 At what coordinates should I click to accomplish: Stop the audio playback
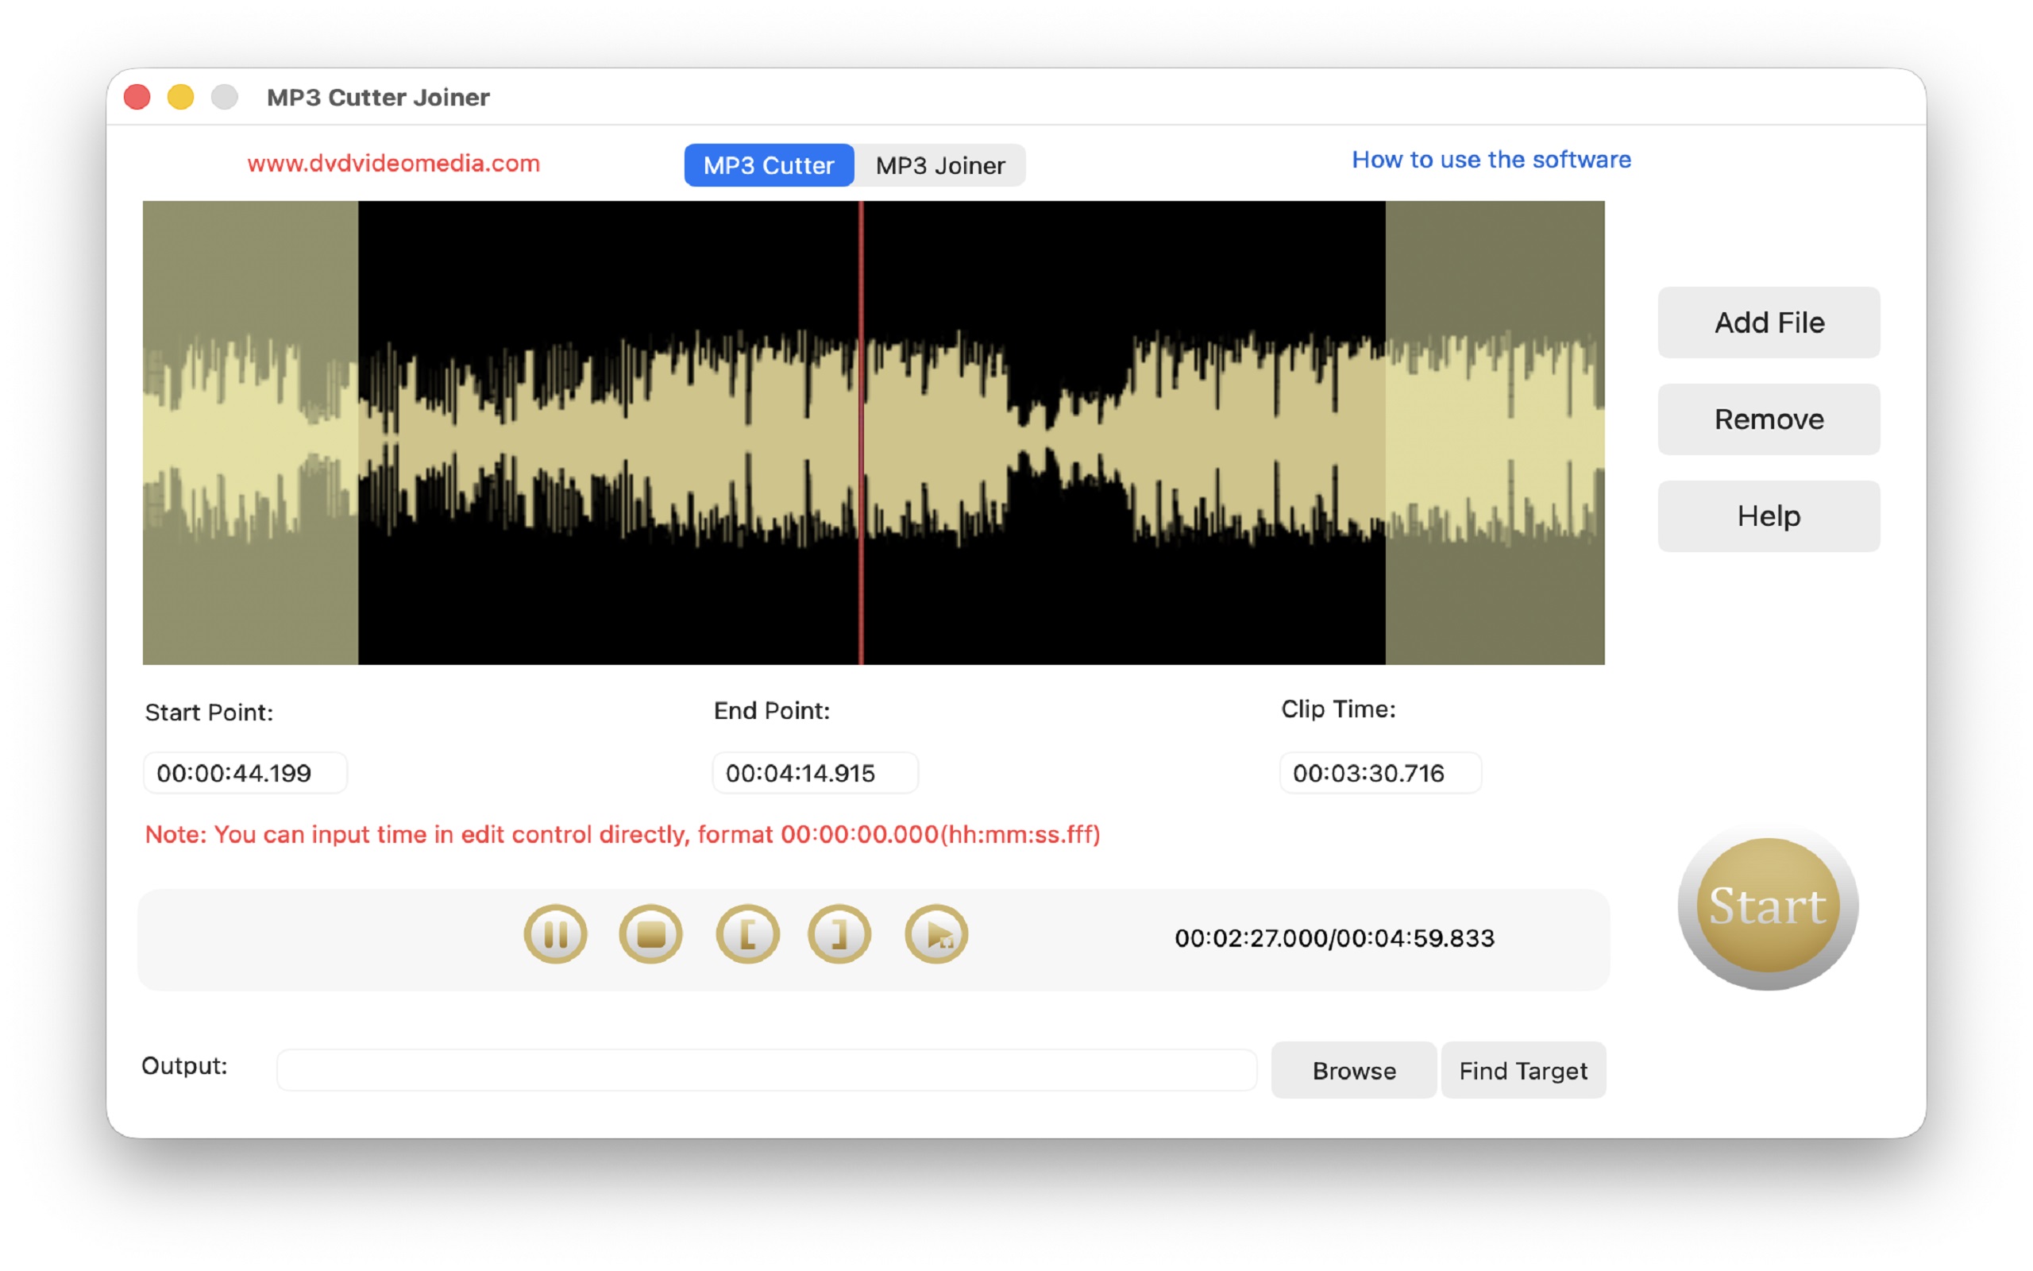tap(651, 933)
